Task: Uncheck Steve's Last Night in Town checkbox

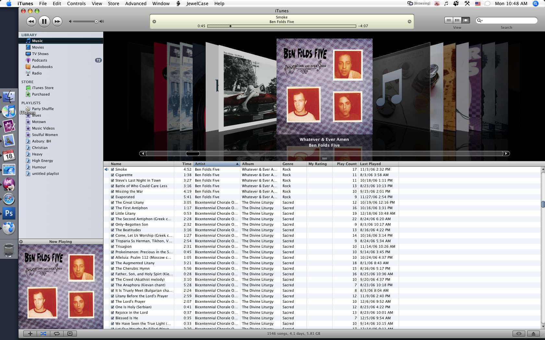Action: [113, 180]
